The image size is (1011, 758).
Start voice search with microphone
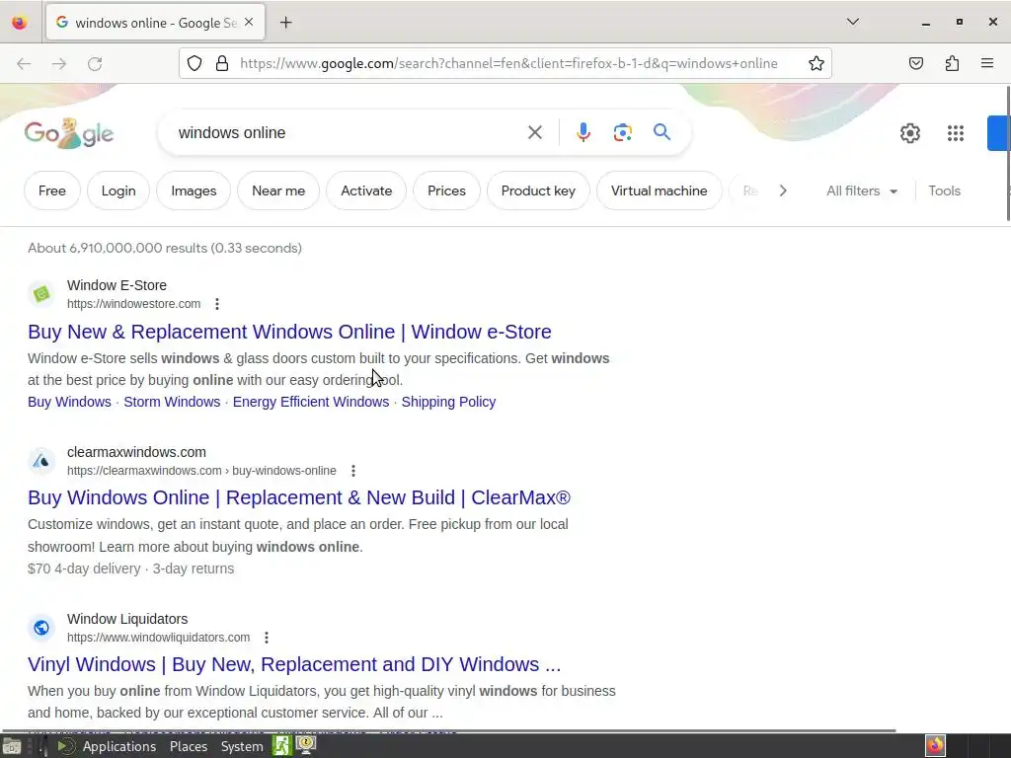(583, 133)
